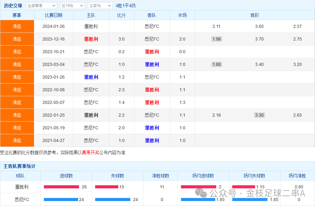Click odds 2.18 on the 2022-01-25 row
Viewport: 315px width, 206px height.
[216, 115]
